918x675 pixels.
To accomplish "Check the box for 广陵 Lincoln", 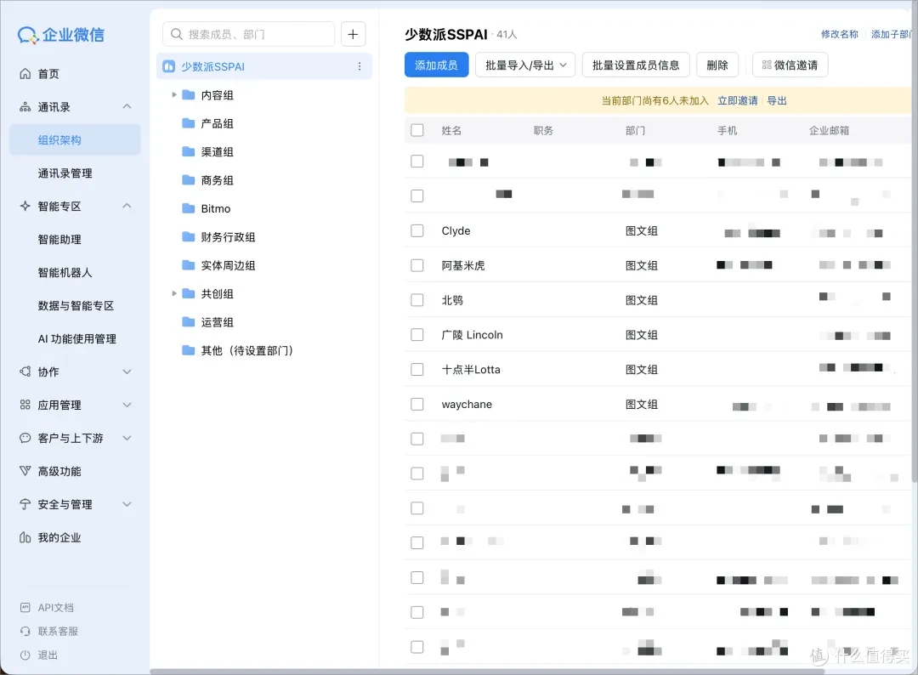I will click(x=416, y=334).
